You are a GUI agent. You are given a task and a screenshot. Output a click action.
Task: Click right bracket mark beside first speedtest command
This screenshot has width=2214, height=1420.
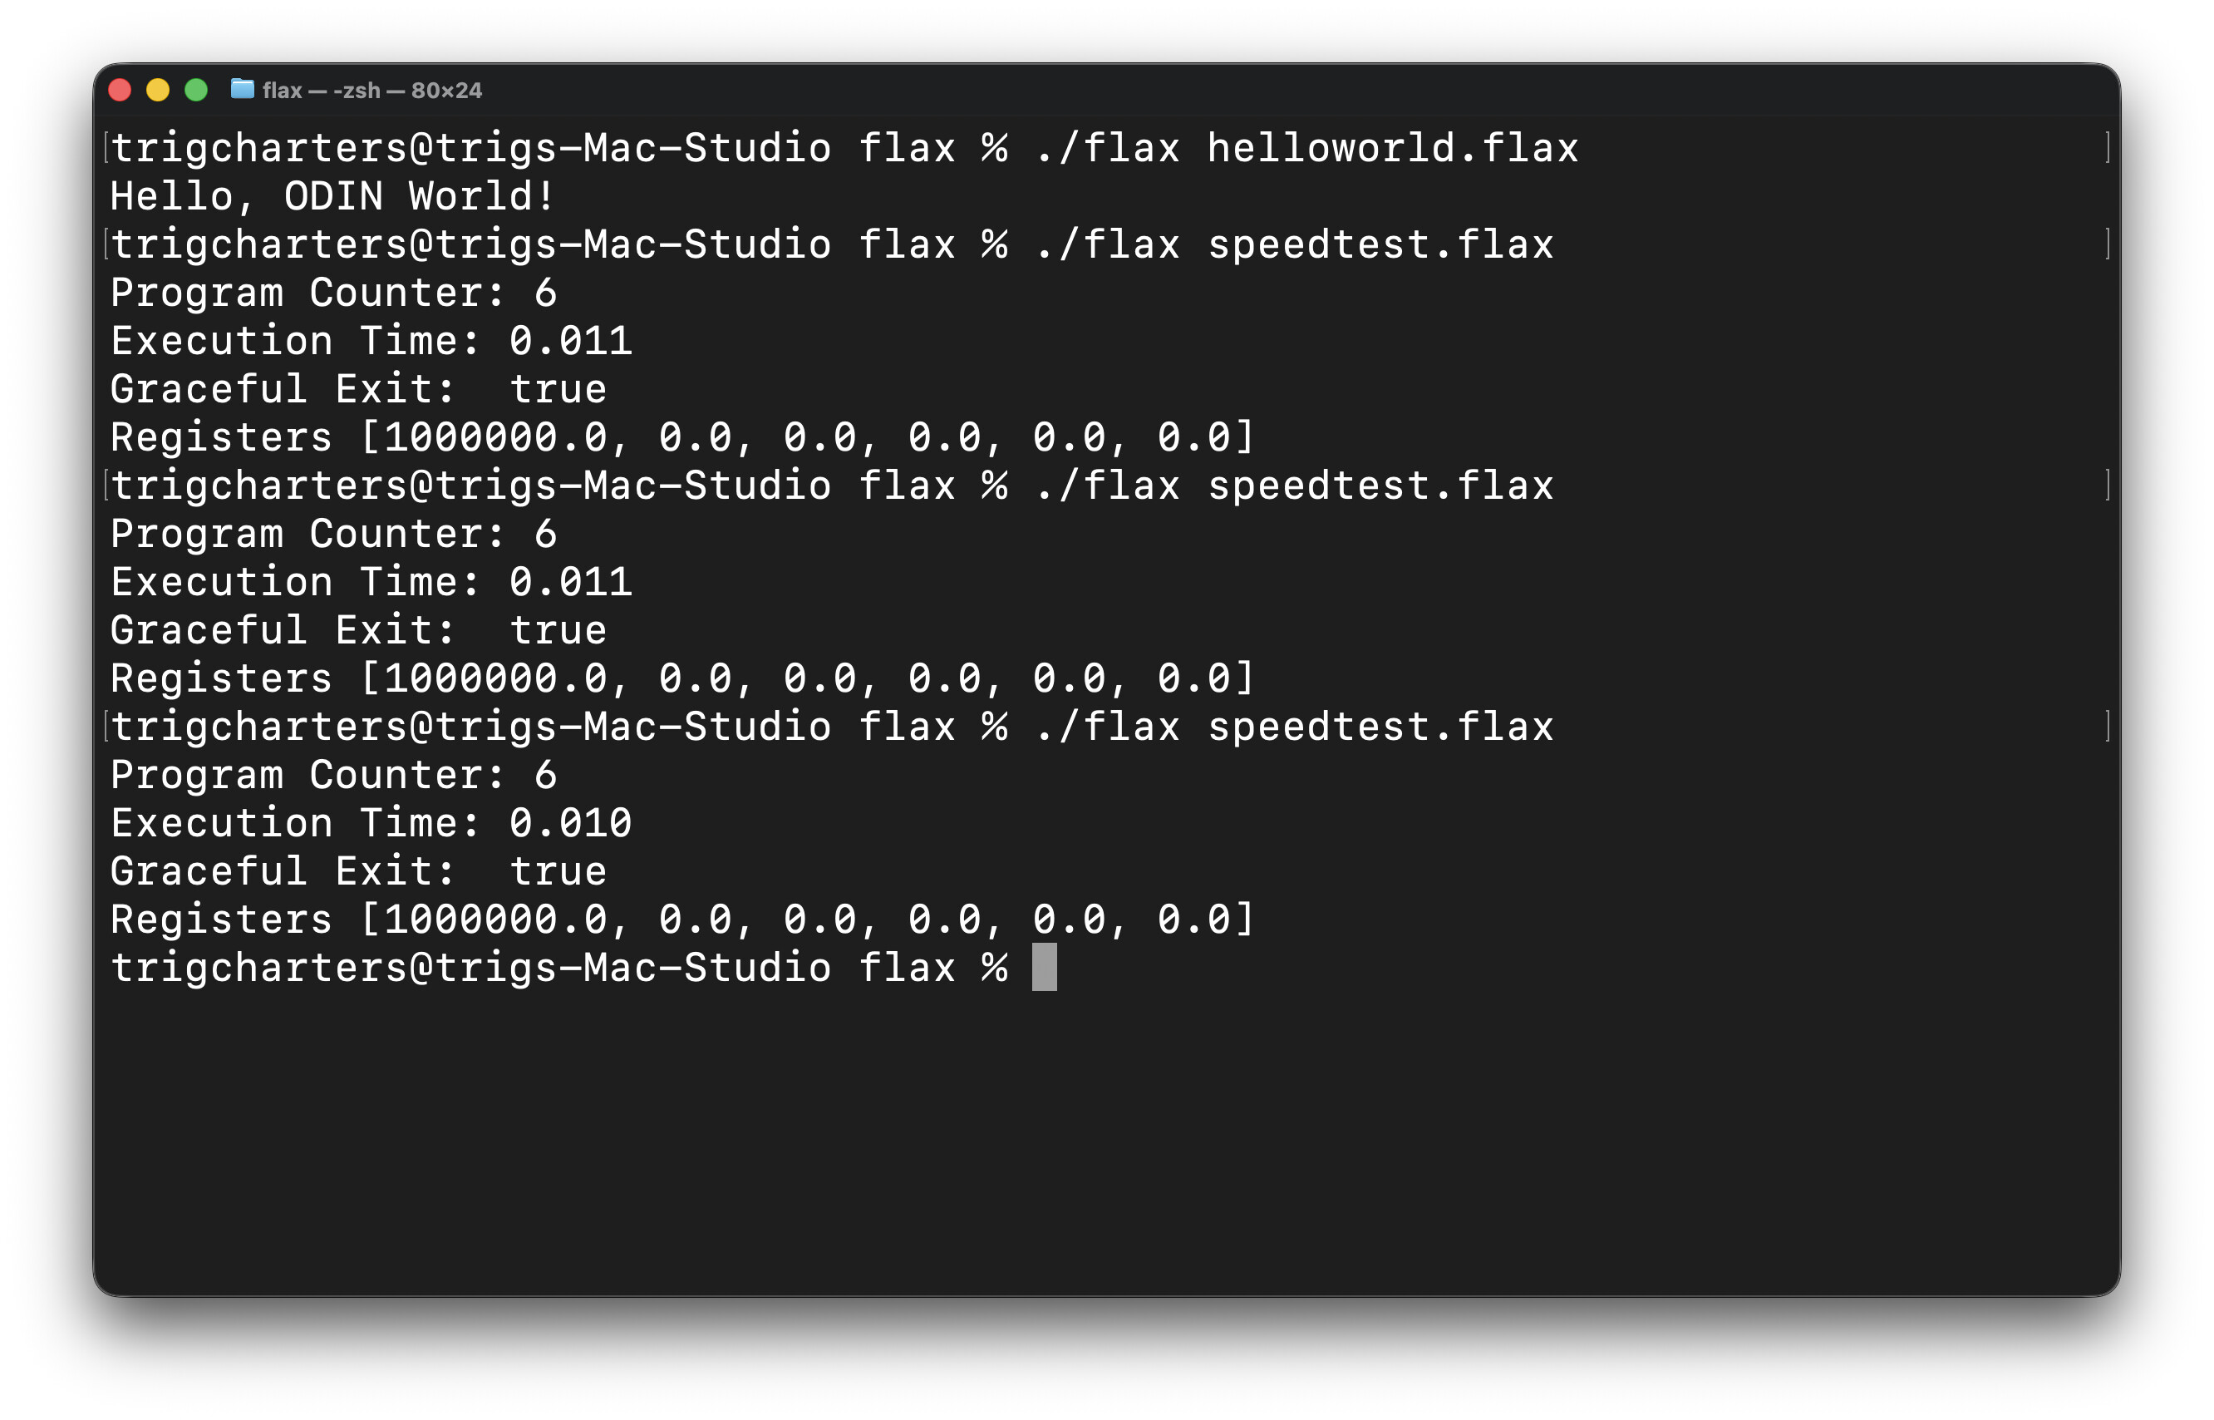pyautogui.click(x=2107, y=244)
